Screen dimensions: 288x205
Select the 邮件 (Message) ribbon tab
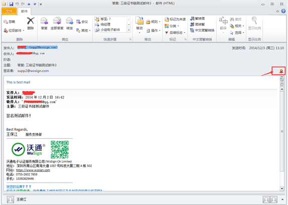[24, 11]
